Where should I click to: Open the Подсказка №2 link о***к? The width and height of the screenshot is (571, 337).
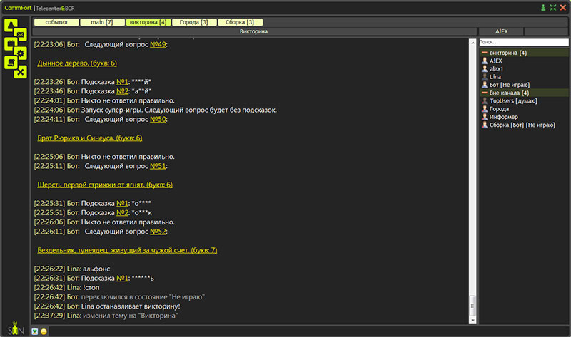pos(123,212)
